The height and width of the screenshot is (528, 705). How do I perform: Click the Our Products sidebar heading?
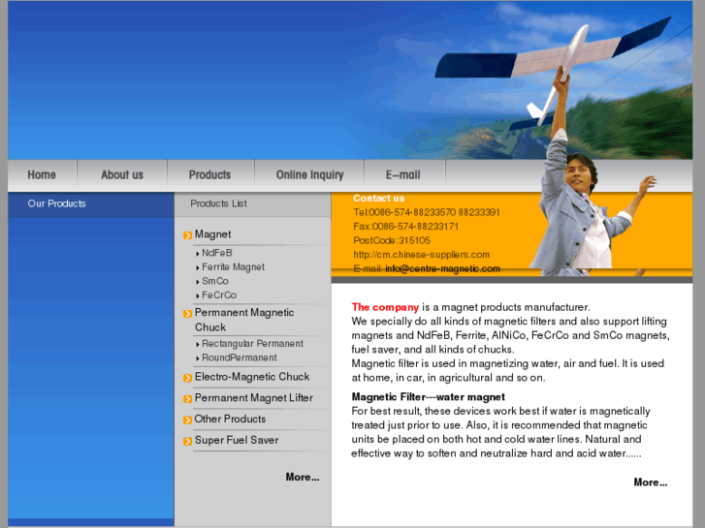56,203
